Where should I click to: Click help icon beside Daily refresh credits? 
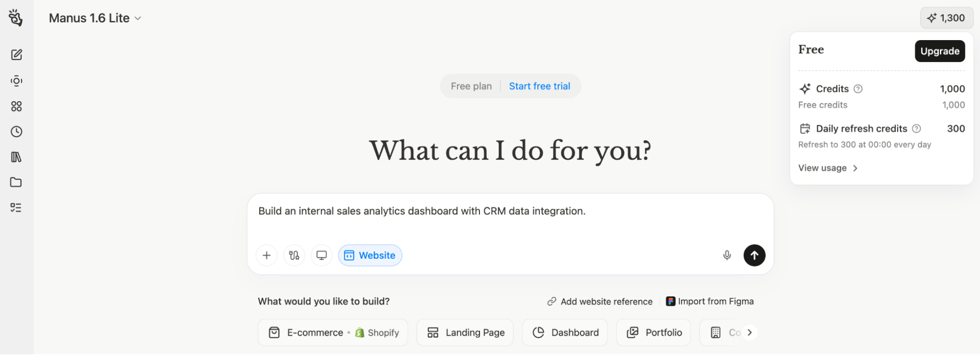(916, 129)
